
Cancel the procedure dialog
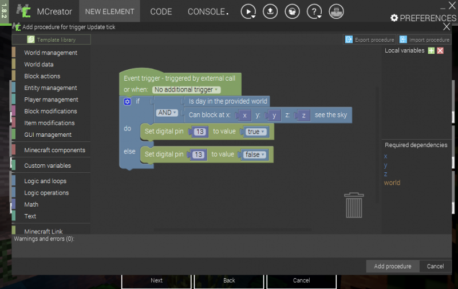435,266
